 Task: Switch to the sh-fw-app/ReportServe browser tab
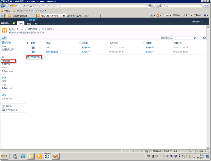81,16
